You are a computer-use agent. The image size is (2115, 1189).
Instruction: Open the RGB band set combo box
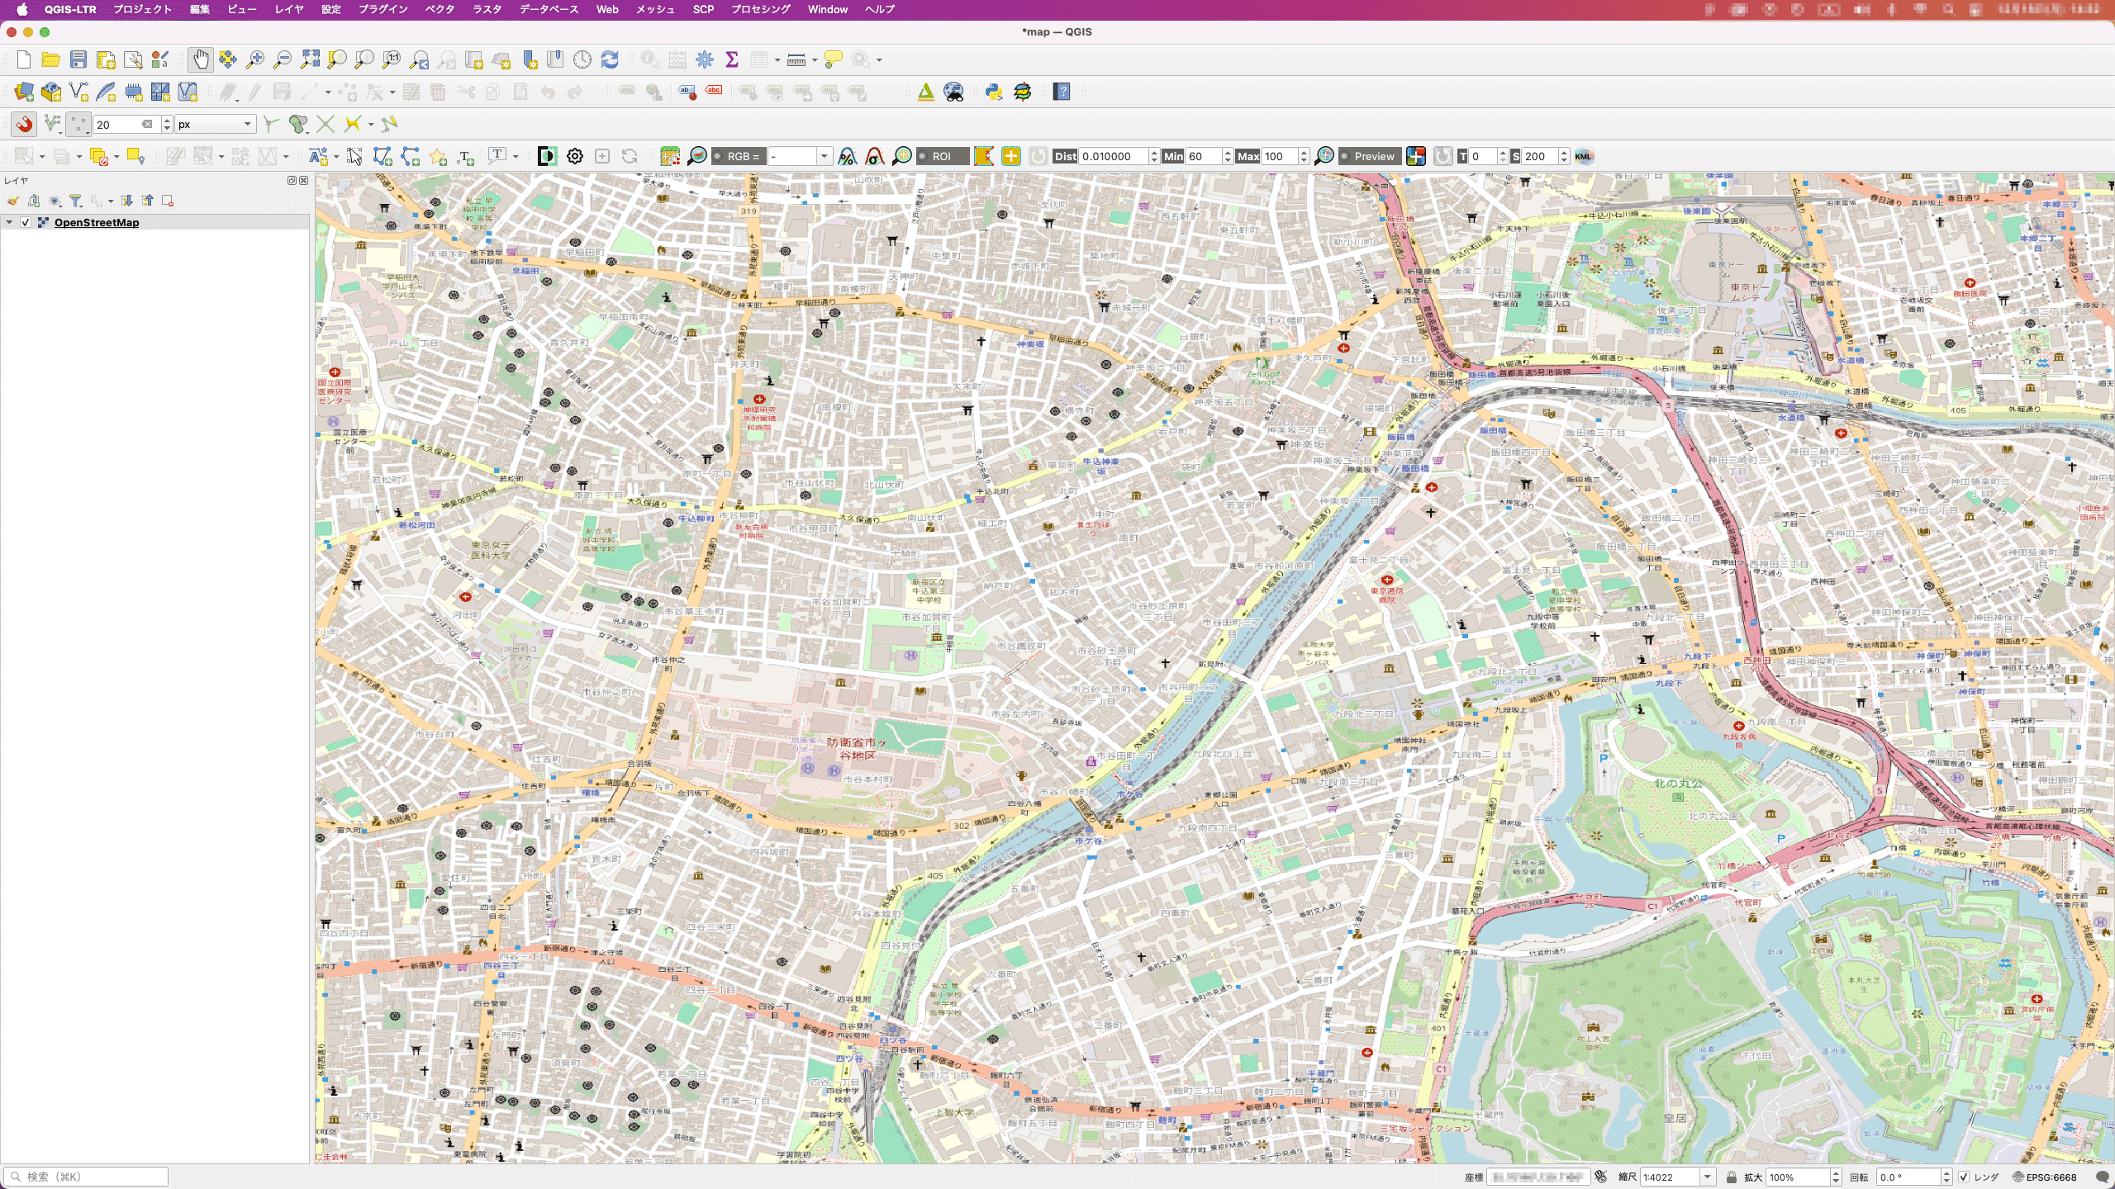[x=799, y=156]
